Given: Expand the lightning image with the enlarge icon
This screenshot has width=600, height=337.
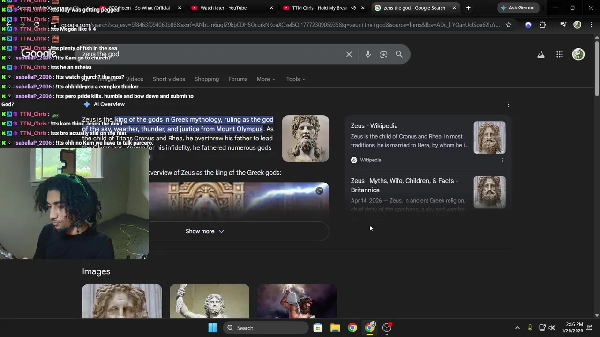Looking at the screenshot, I should 319,190.
